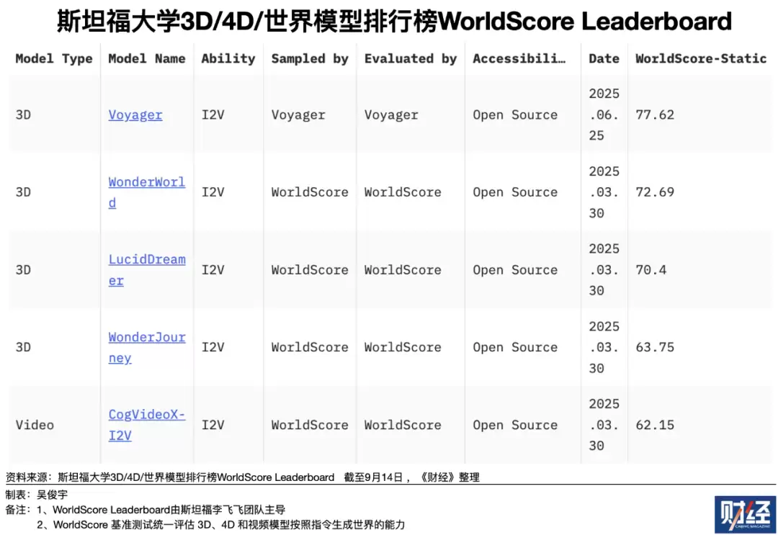Click the Video model type cell
This screenshot has height=535, width=778.
pos(35,425)
